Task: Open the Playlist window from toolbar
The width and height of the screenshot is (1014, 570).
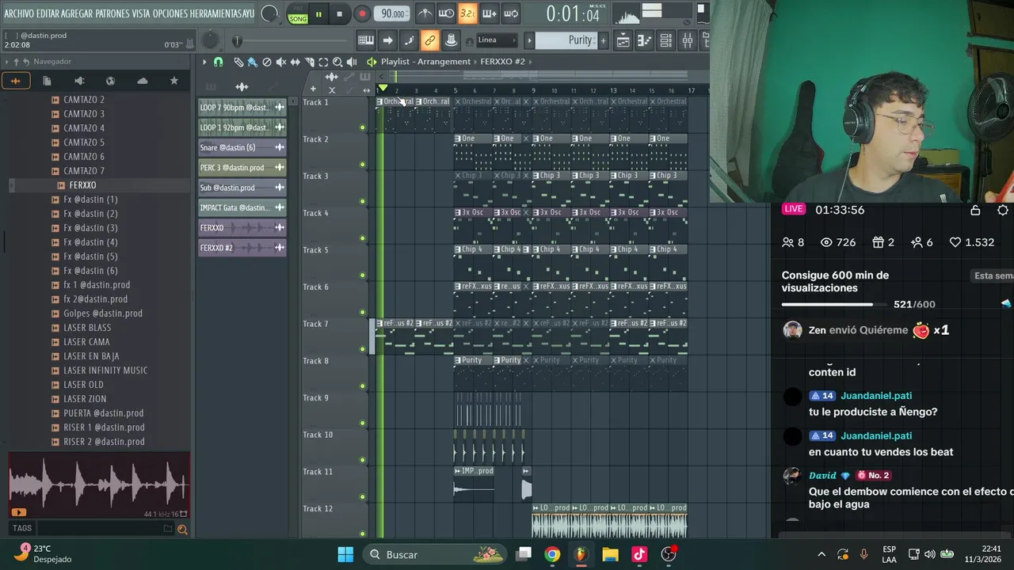Action: (623, 40)
